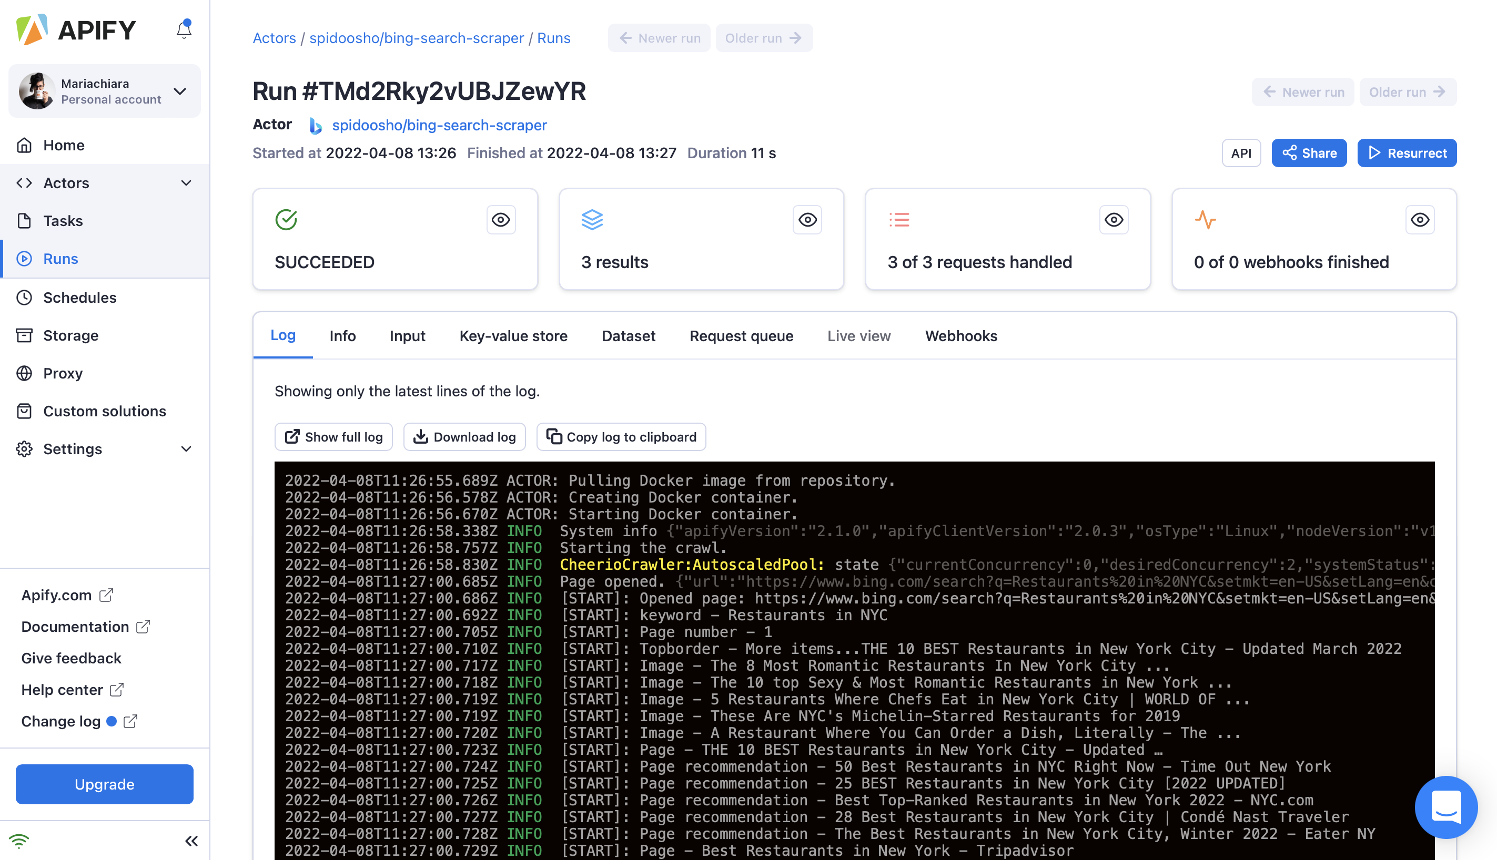
Task: Click the Proxy globe icon
Action: pyautogui.click(x=24, y=373)
